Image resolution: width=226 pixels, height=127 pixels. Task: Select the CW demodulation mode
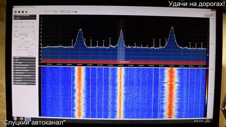click(27, 27)
